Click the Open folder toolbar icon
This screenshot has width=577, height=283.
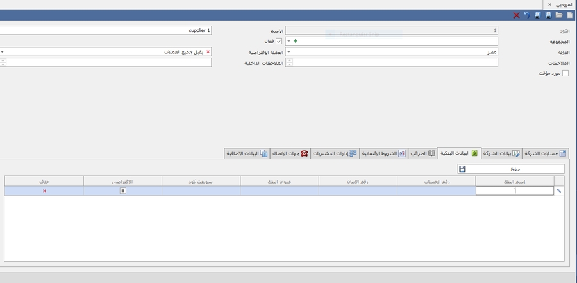tap(558, 15)
